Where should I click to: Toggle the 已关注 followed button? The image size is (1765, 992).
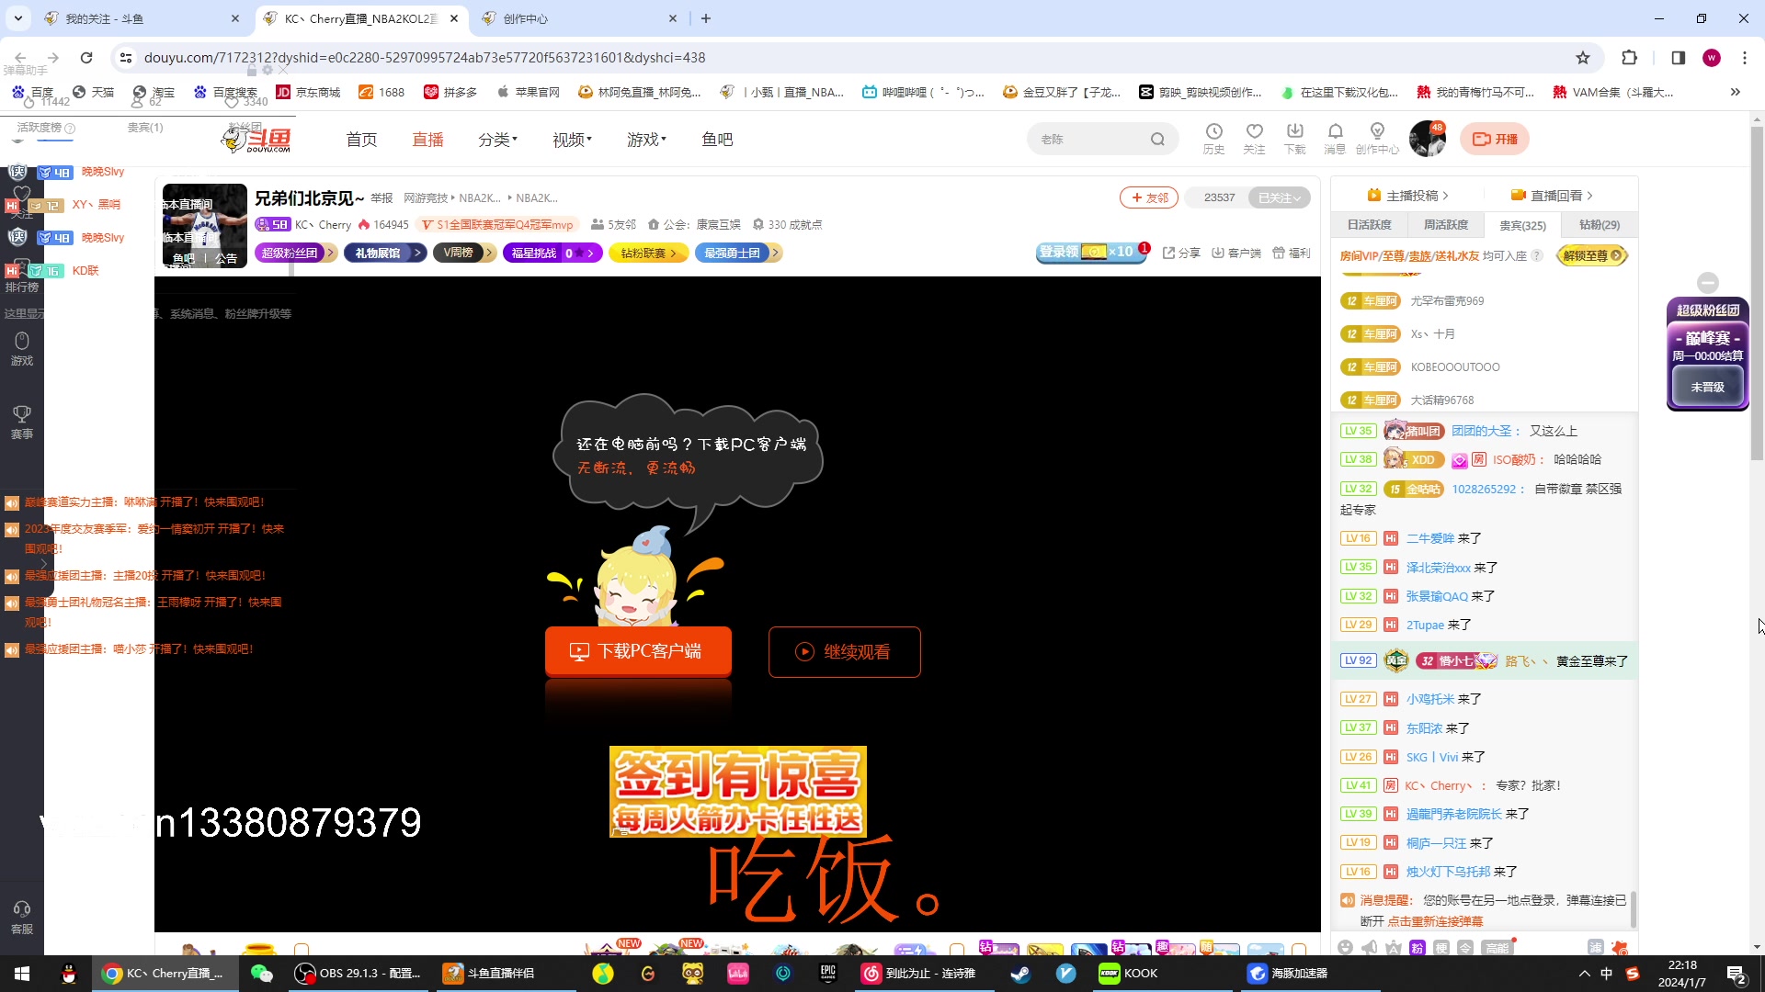1280,197
